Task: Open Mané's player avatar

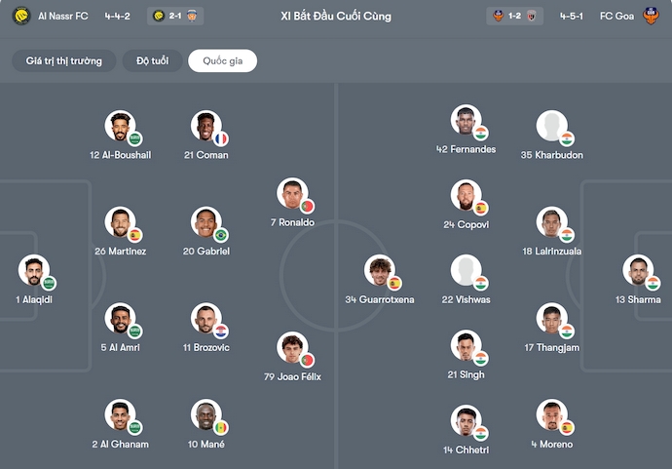Action: pyautogui.click(x=205, y=415)
